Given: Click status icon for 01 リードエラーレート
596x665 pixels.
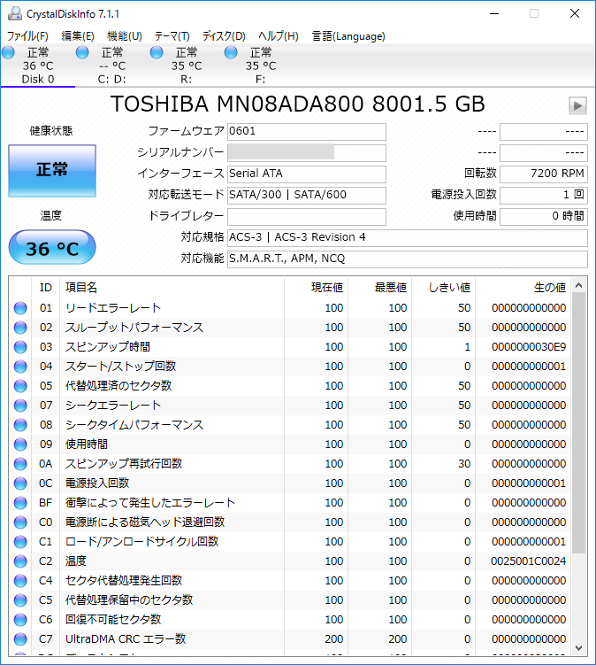Looking at the screenshot, I should [20, 308].
